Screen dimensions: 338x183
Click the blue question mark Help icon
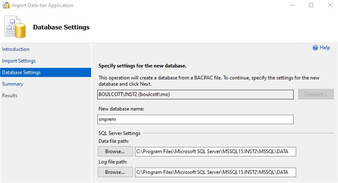(315, 48)
